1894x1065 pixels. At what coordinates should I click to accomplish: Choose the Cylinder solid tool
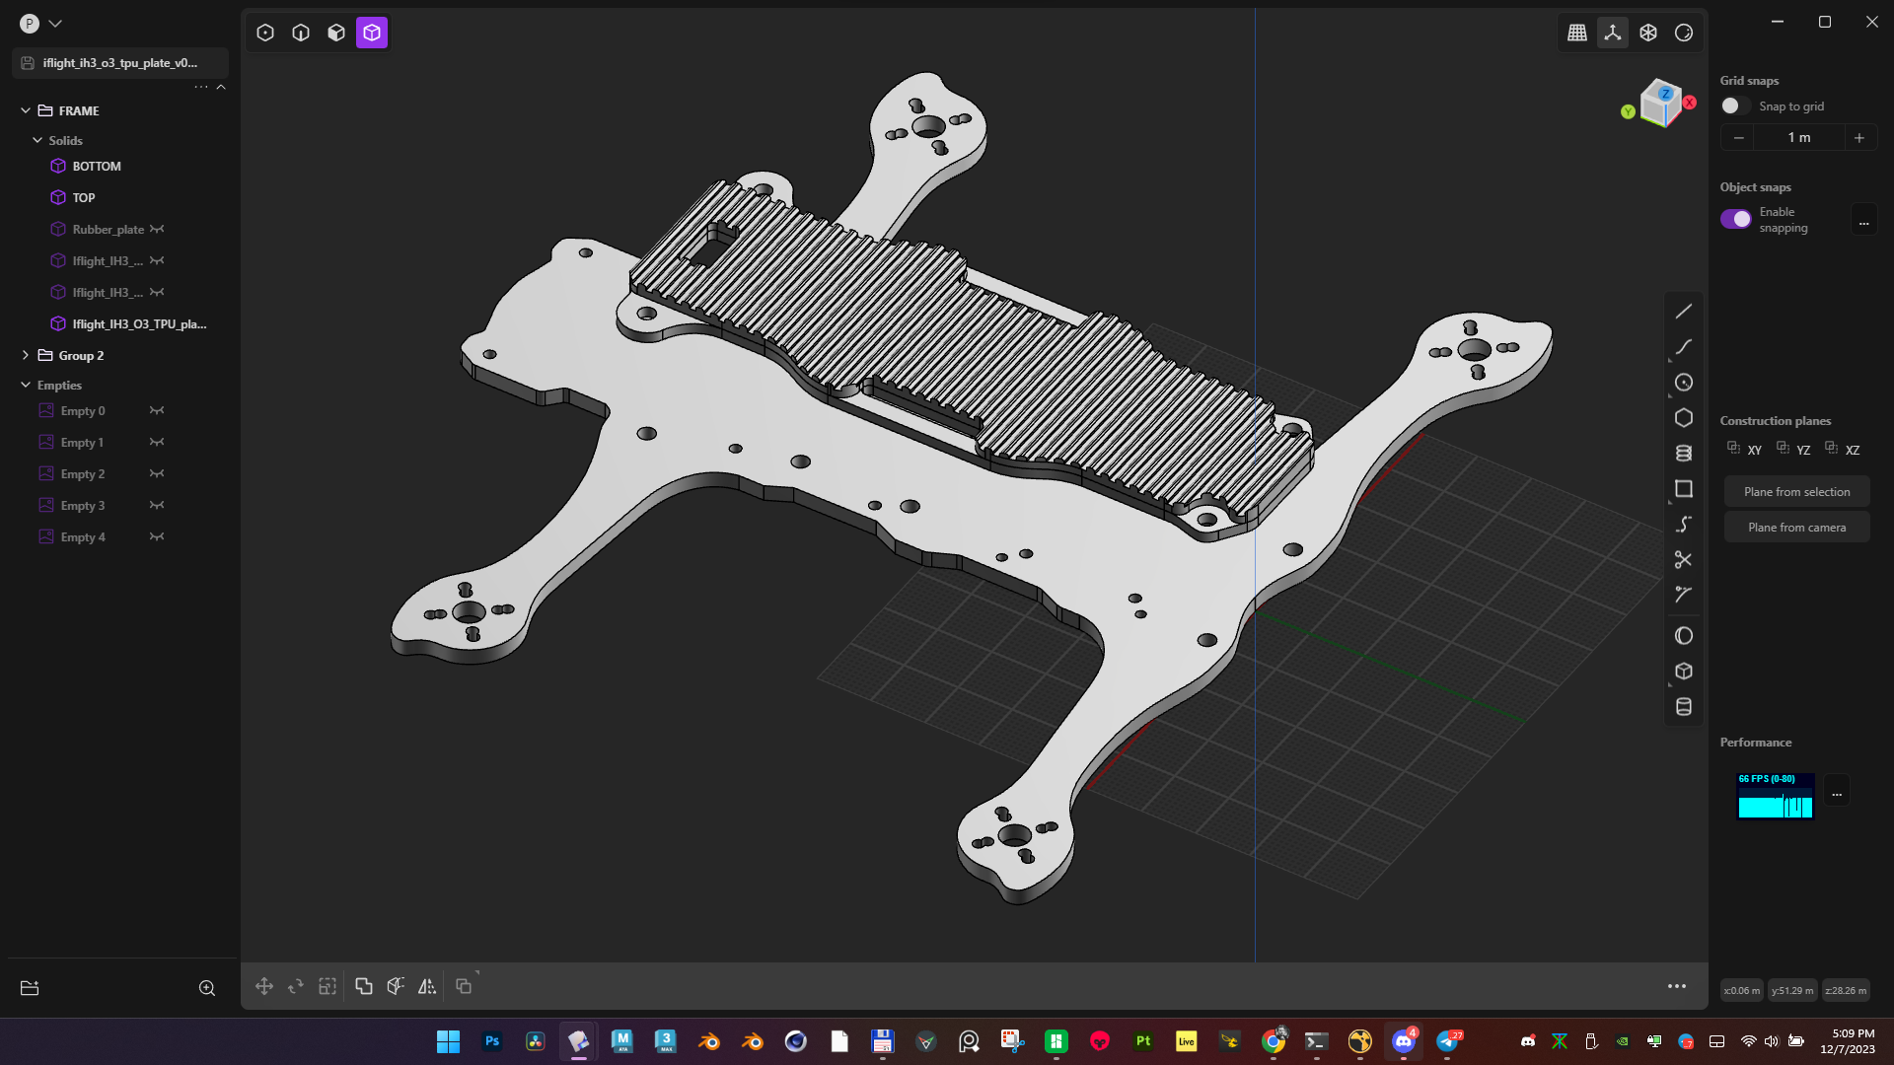[x=1683, y=707]
